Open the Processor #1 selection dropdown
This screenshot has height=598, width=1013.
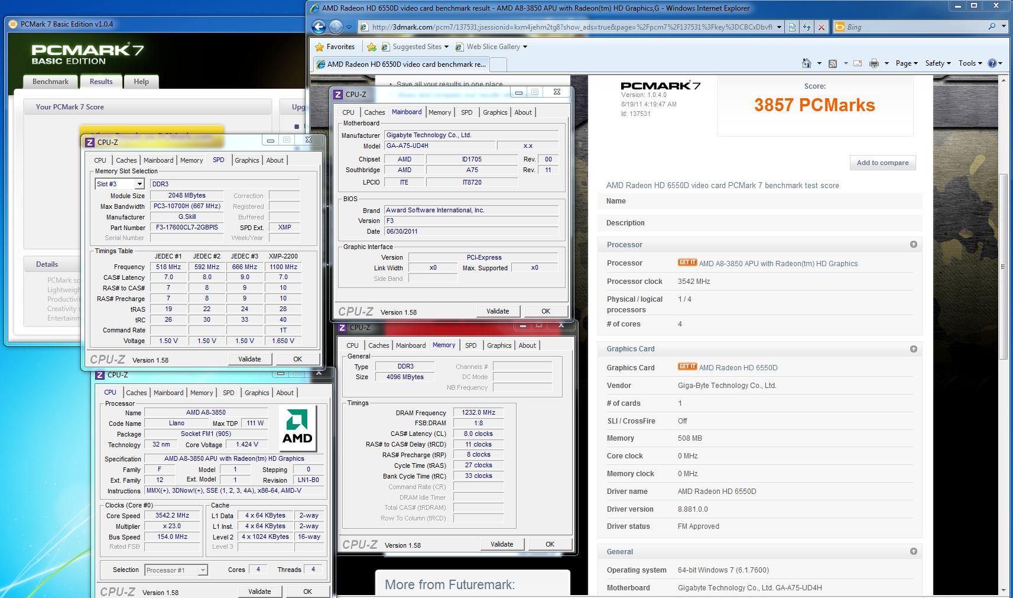203,570
